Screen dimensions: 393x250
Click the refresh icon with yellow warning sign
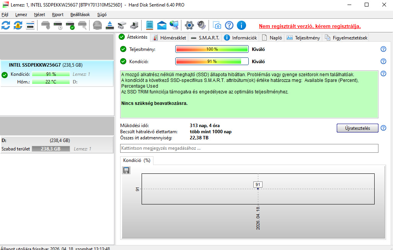[x=18, y=25]
